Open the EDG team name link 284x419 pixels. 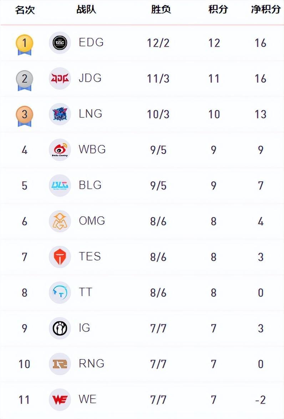click(91, 42)
